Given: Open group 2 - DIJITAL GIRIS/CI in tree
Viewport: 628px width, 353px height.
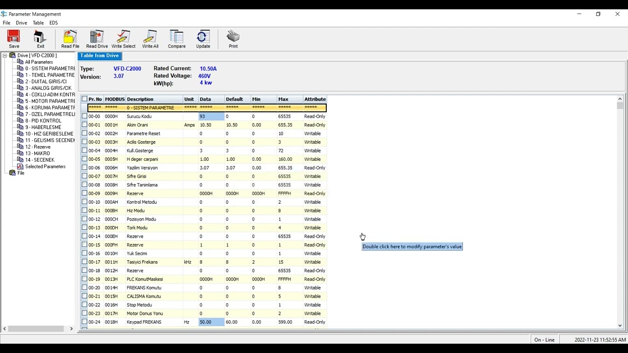Looking at the screenshot, I should (46, 82).
